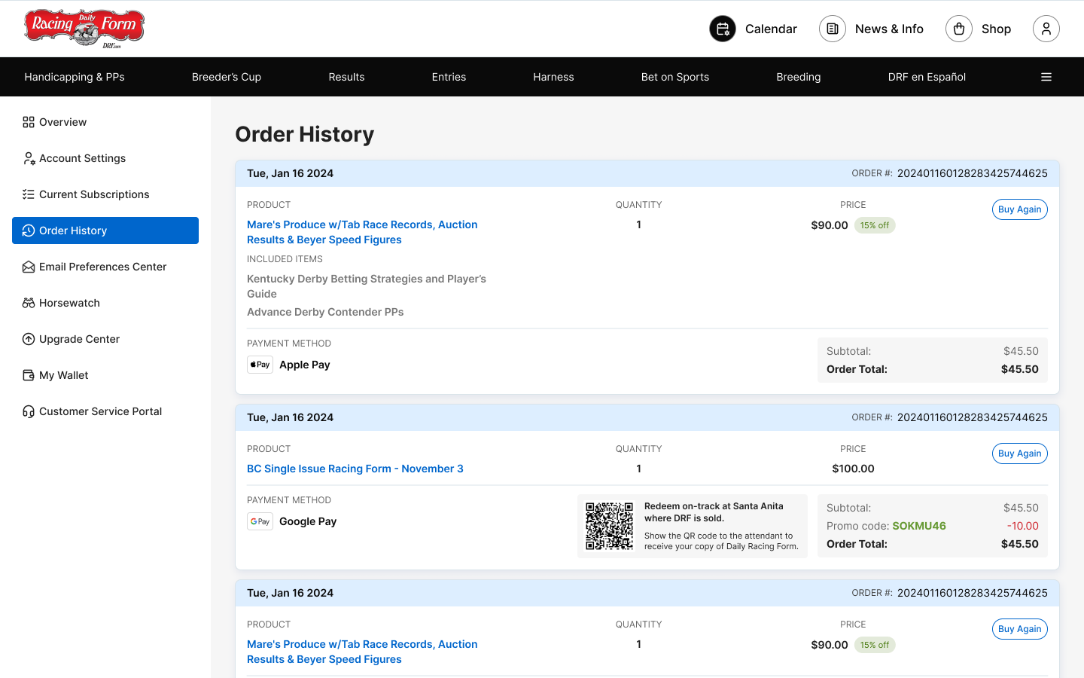The height and width of the screenshot is (678, 1084).
Task: Click Buy Again on the first order
Action: pos(1020,209)
